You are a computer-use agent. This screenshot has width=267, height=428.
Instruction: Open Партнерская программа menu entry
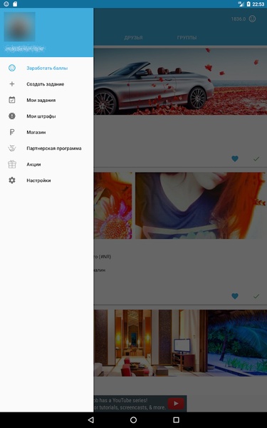(46, 148)
